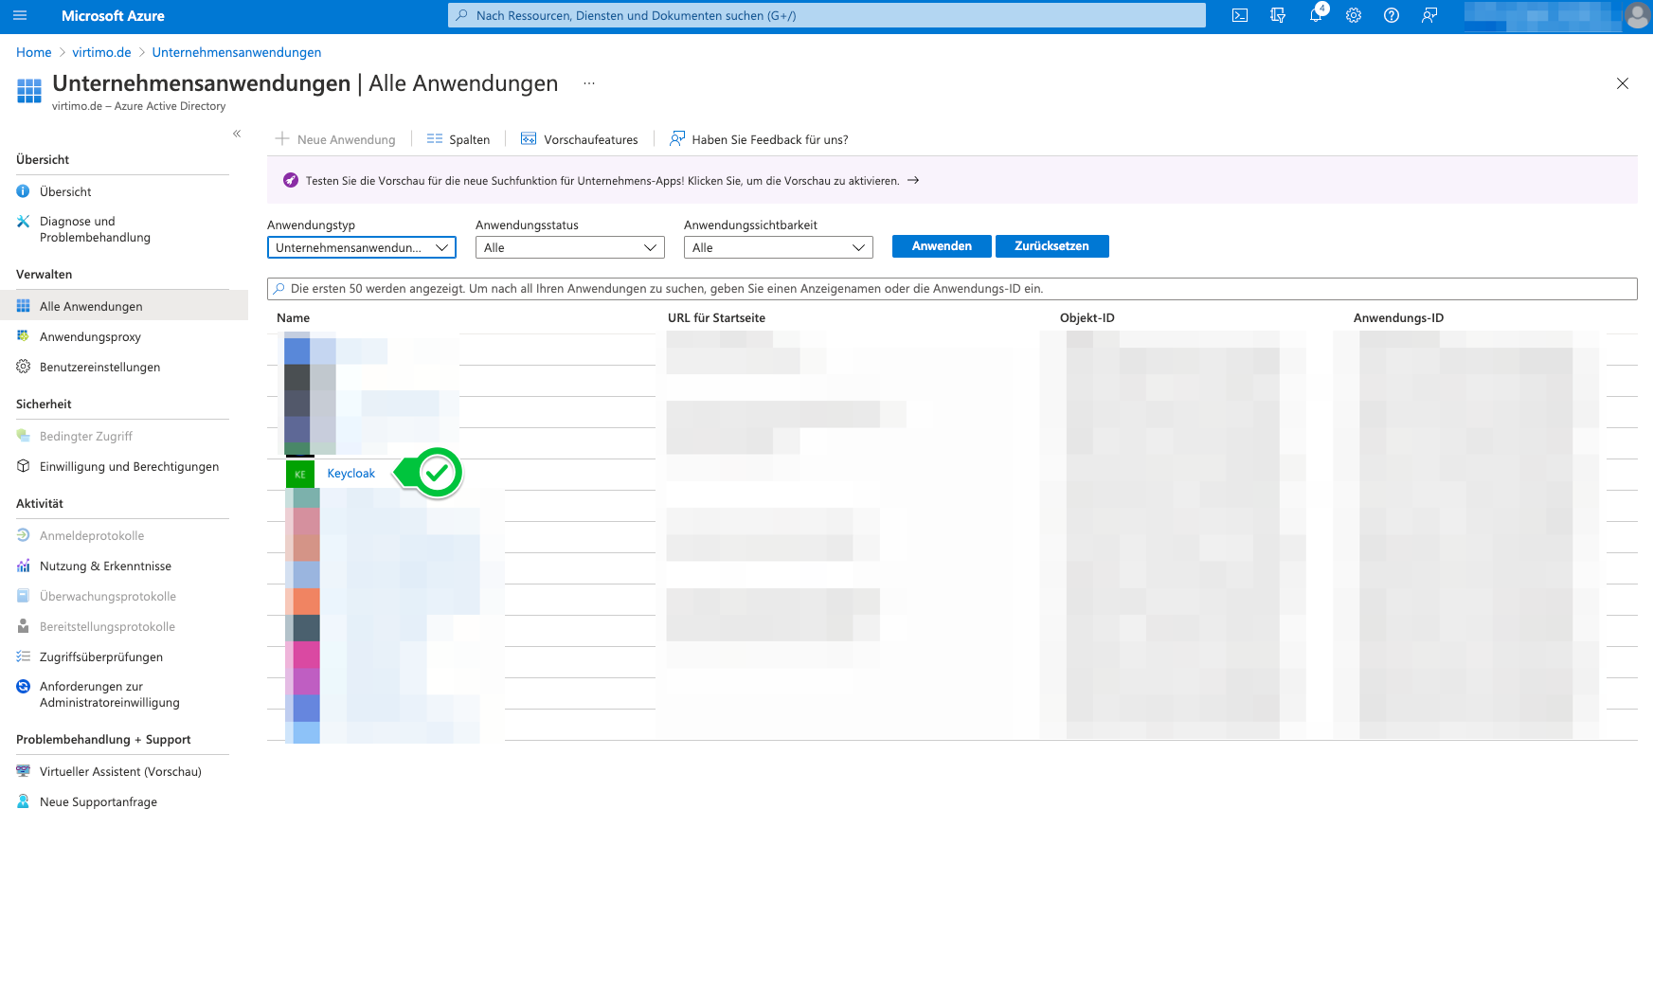Open Anmeldeprotokolle under Aktivität
The height and width of the screenshot is (989, 1653).
point(92,535)
